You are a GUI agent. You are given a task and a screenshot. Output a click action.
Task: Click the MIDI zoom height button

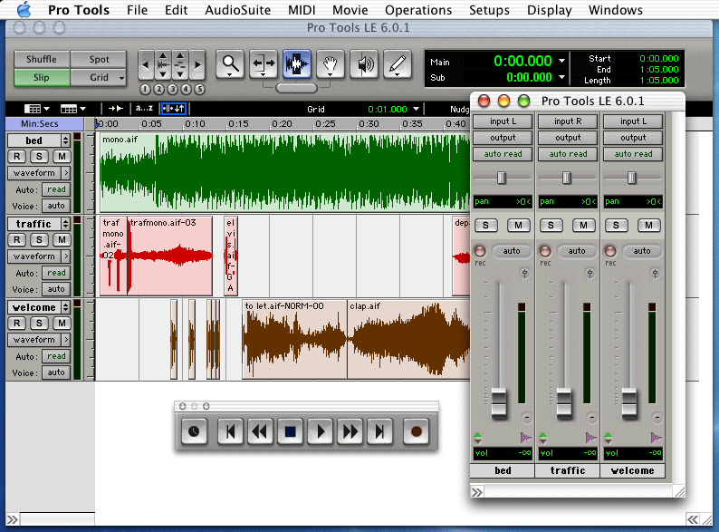pos(180,65)
